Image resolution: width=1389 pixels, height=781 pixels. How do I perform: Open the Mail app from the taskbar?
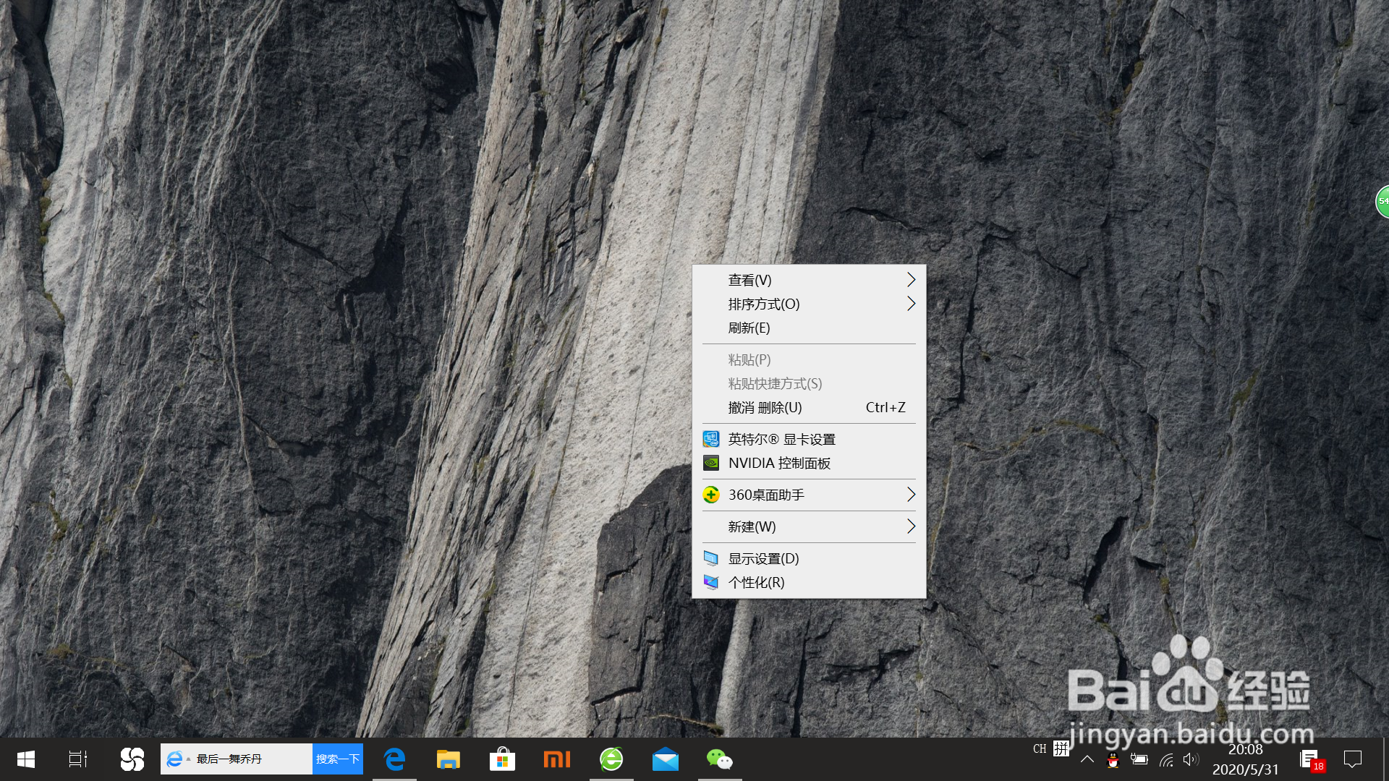pyautogui.click(x=666, y=759)
